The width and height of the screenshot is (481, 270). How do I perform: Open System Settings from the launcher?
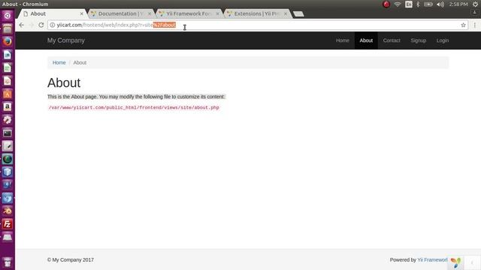coord(8,120)
